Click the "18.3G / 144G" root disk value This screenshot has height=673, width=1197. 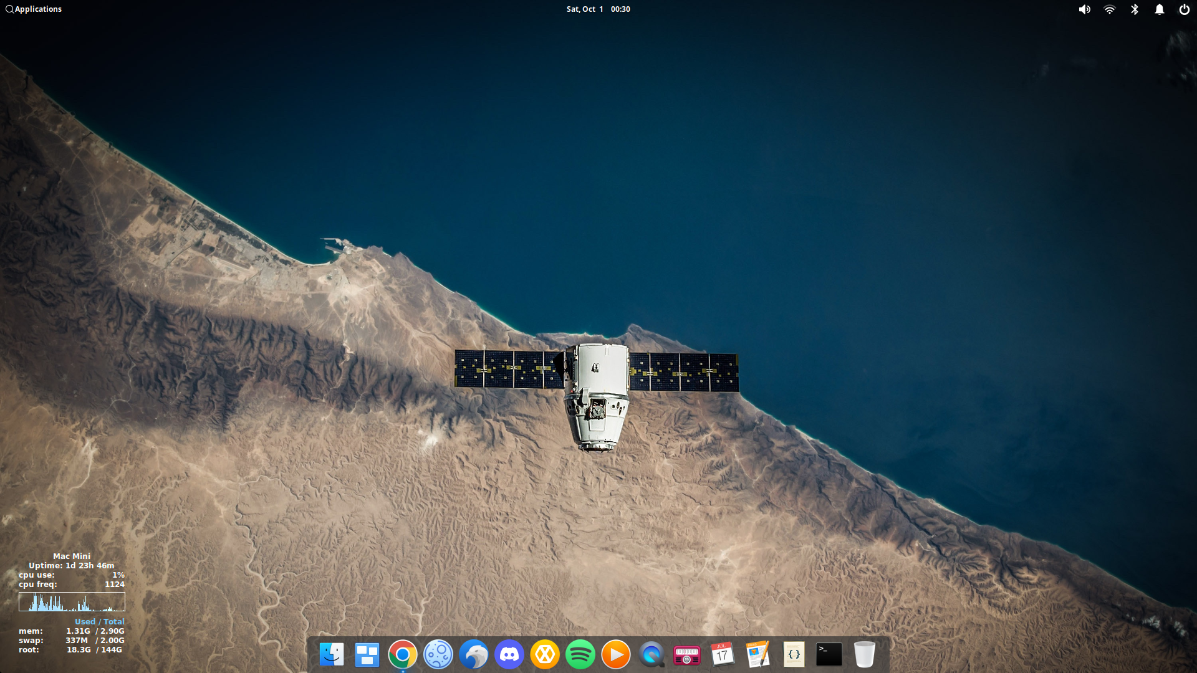point(95,650)
